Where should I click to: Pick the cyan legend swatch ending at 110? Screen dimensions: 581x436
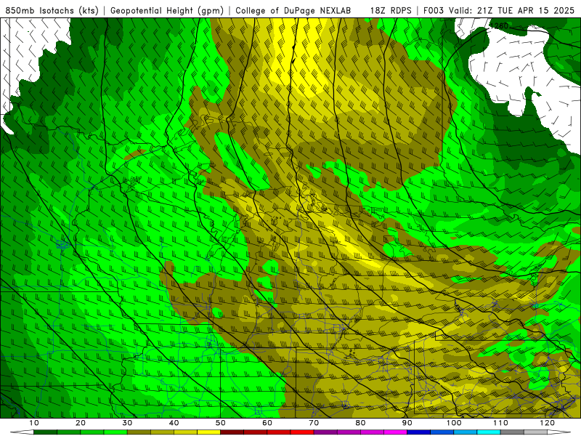click(489, 432)
